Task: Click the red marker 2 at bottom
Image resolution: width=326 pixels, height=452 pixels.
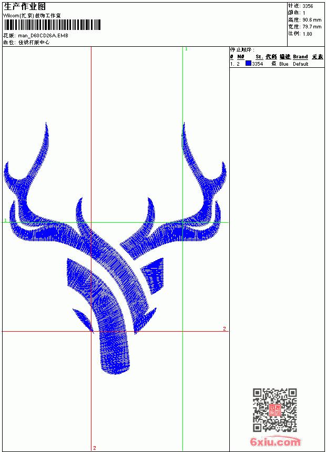Action: pyautogui.click(x=95, y=448)
